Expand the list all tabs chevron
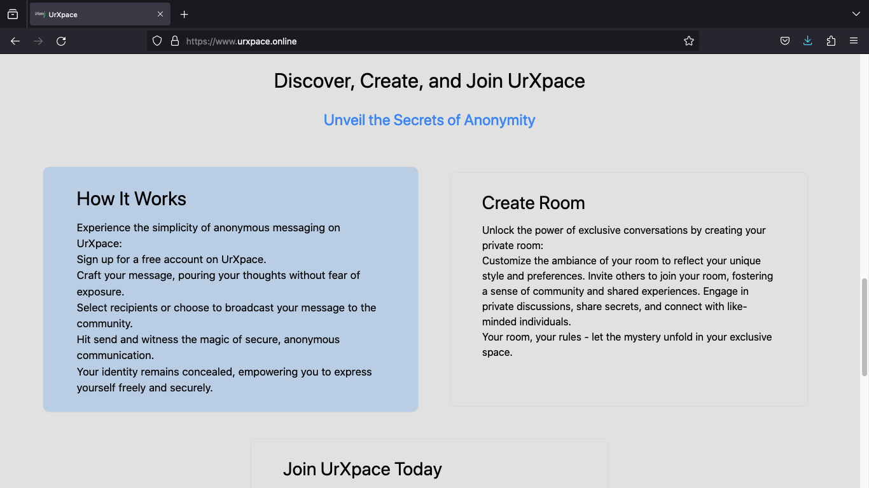 [856, 14]
